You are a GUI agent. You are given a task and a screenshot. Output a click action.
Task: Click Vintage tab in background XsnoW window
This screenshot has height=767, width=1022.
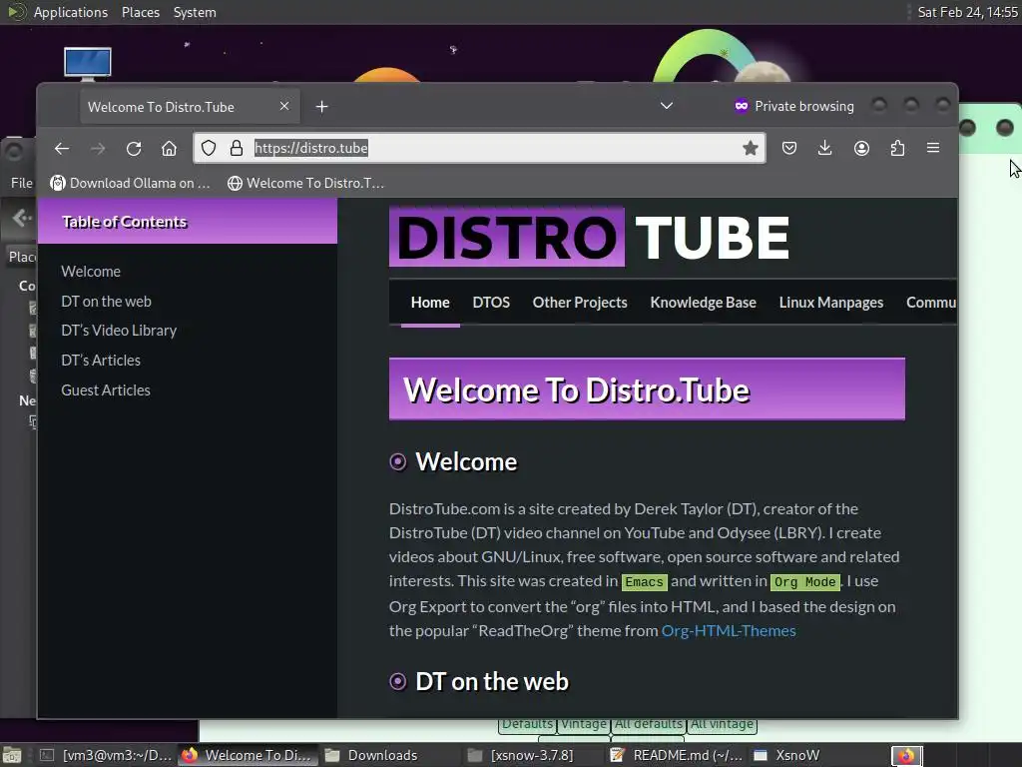[583, 724]
